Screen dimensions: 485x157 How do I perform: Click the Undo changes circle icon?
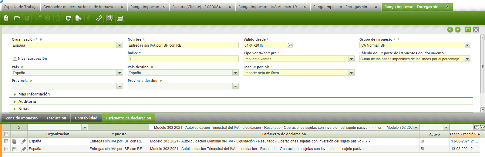48,18
